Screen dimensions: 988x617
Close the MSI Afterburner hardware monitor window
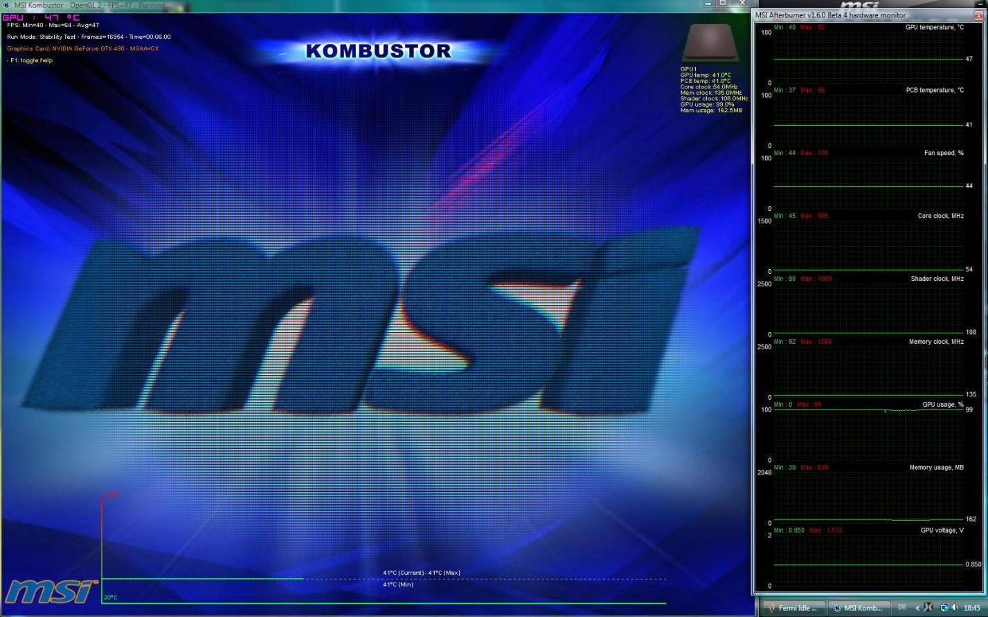pyautogui.click(x=980, y=15)
